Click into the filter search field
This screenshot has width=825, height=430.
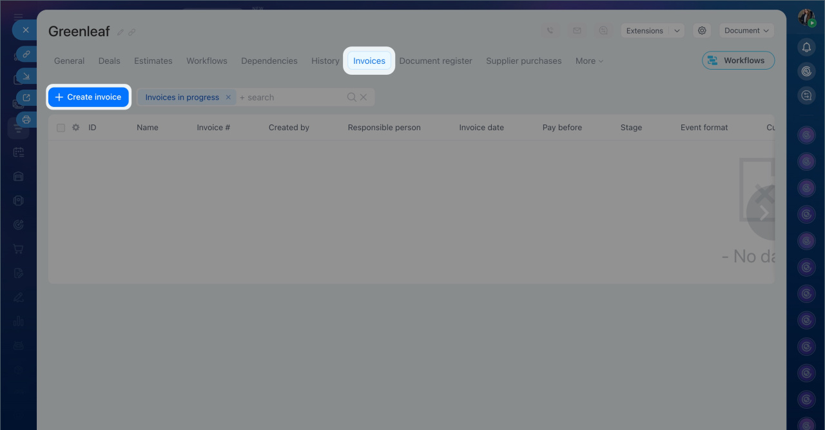(290, 97)
